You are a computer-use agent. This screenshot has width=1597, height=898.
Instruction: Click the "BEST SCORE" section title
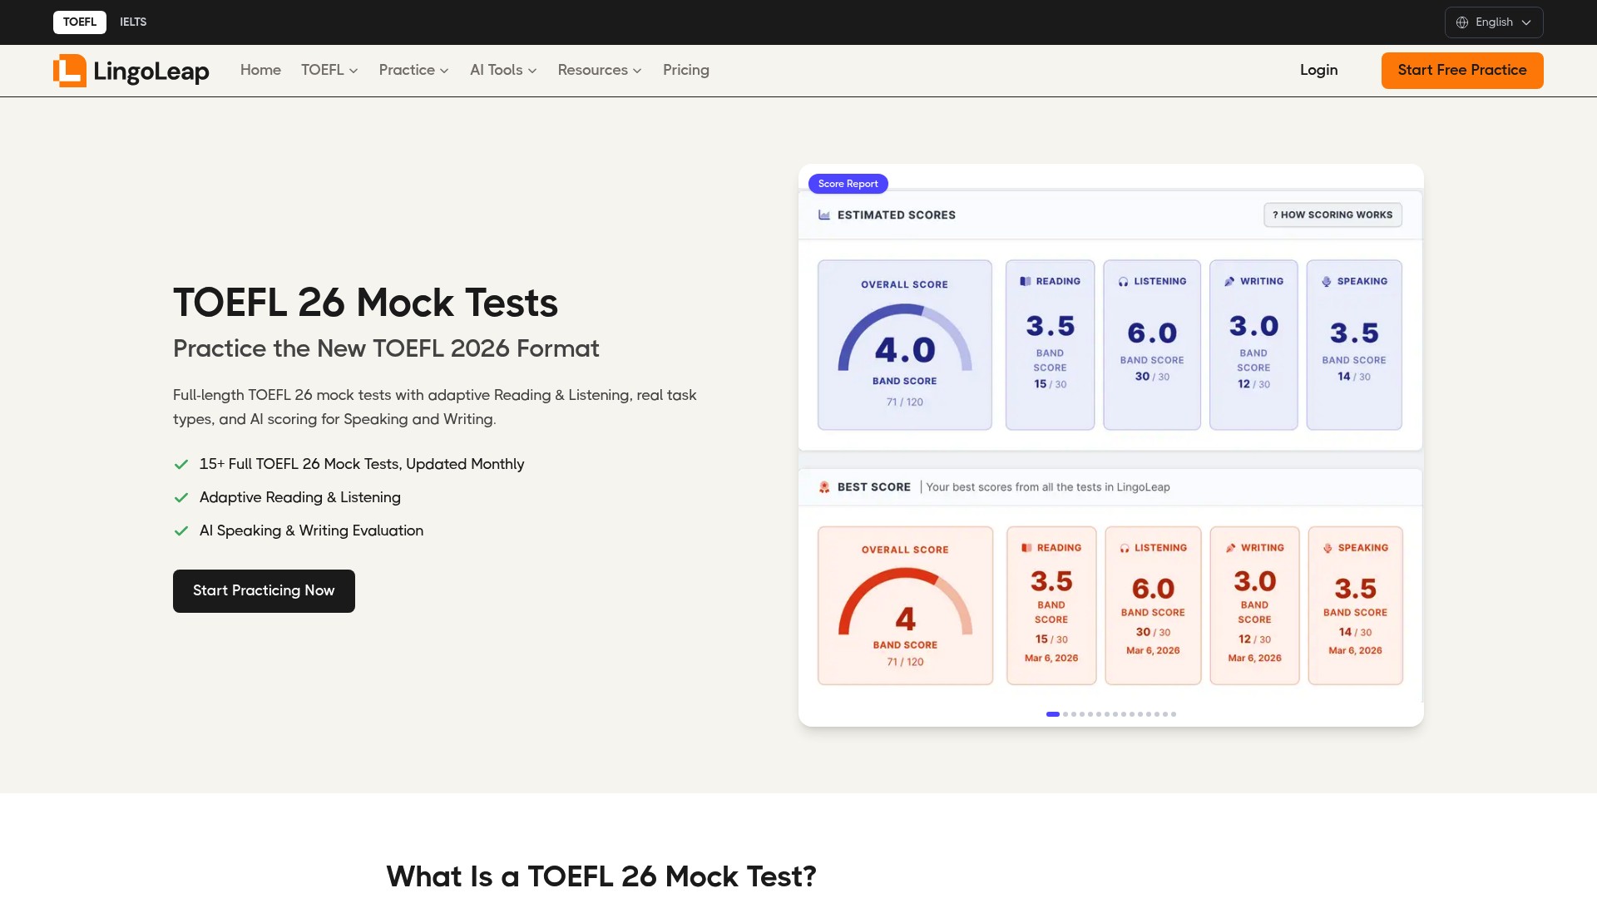coord(874,487)
